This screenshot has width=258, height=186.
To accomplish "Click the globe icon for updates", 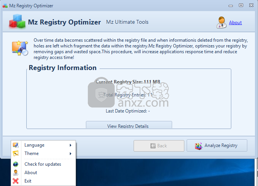I will coord(16,164).
